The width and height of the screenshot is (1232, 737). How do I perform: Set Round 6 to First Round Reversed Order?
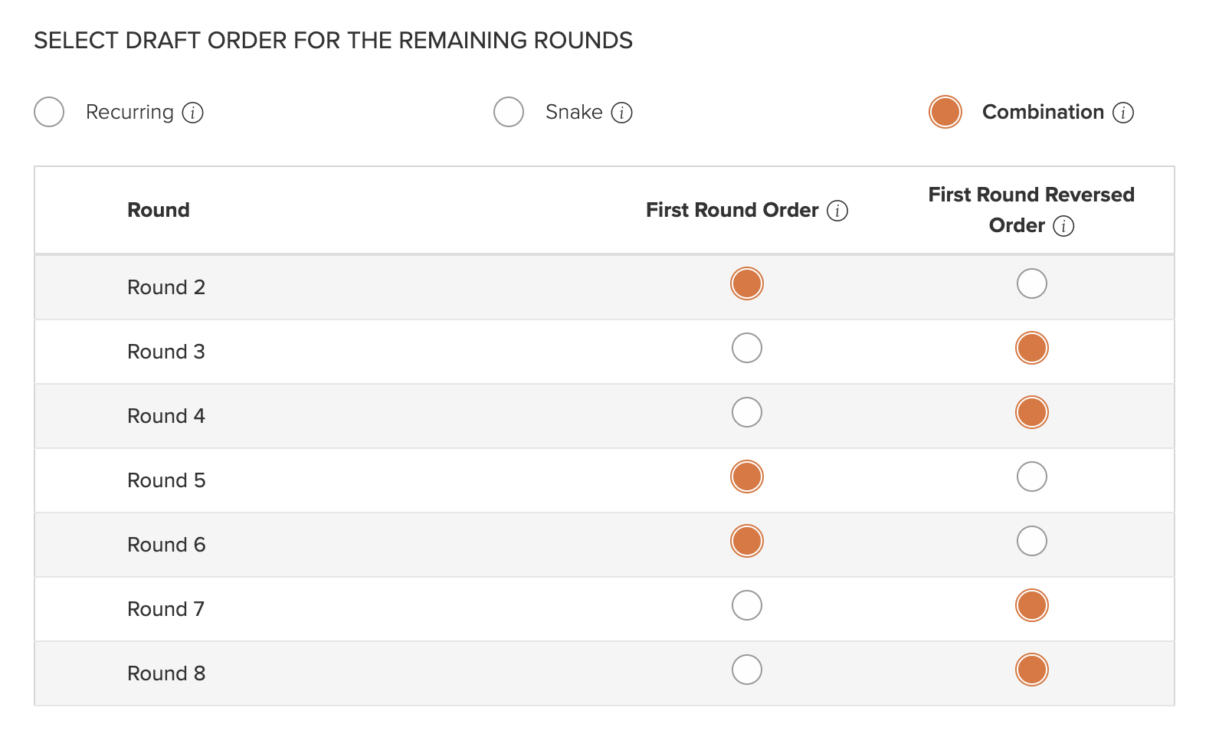(1032, 541)
